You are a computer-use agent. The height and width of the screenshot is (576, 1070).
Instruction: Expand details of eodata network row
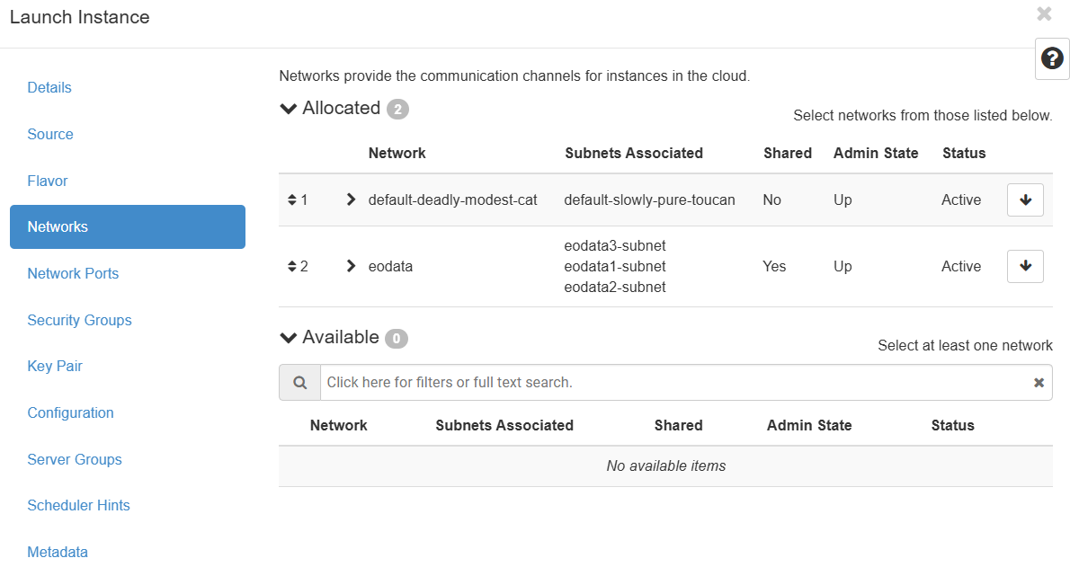click(351, 266)
